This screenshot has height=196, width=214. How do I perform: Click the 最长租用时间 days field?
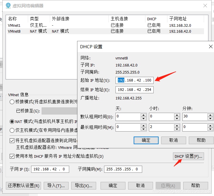(128, 127)
